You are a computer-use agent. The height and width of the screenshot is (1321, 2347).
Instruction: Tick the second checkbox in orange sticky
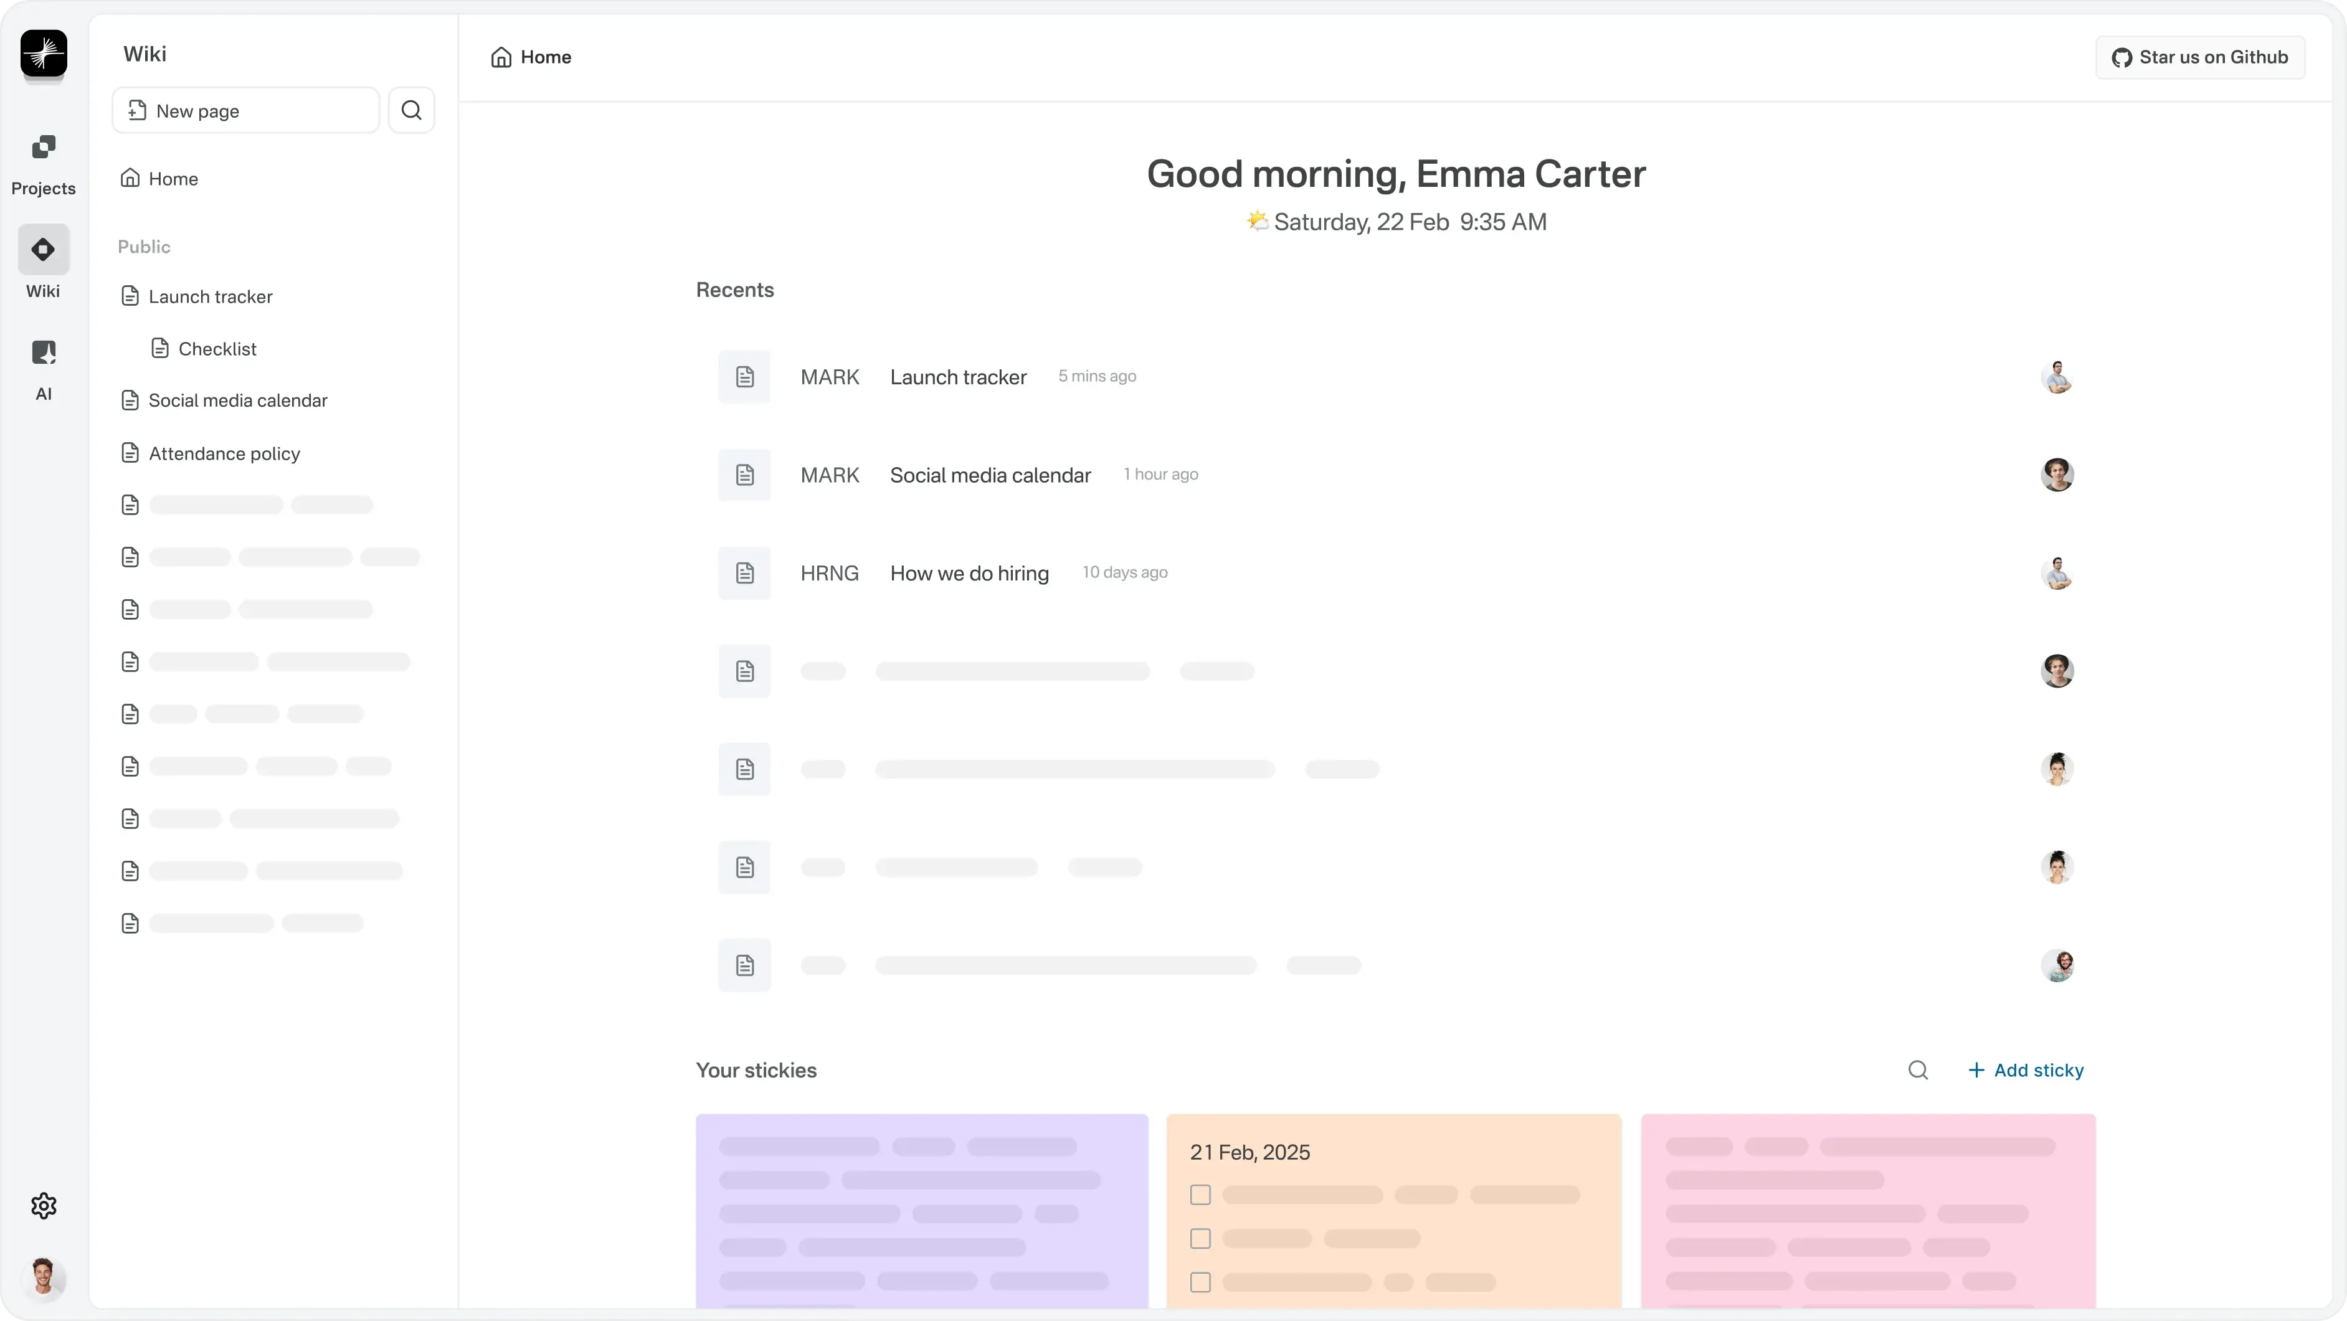coord(1200,1238)
